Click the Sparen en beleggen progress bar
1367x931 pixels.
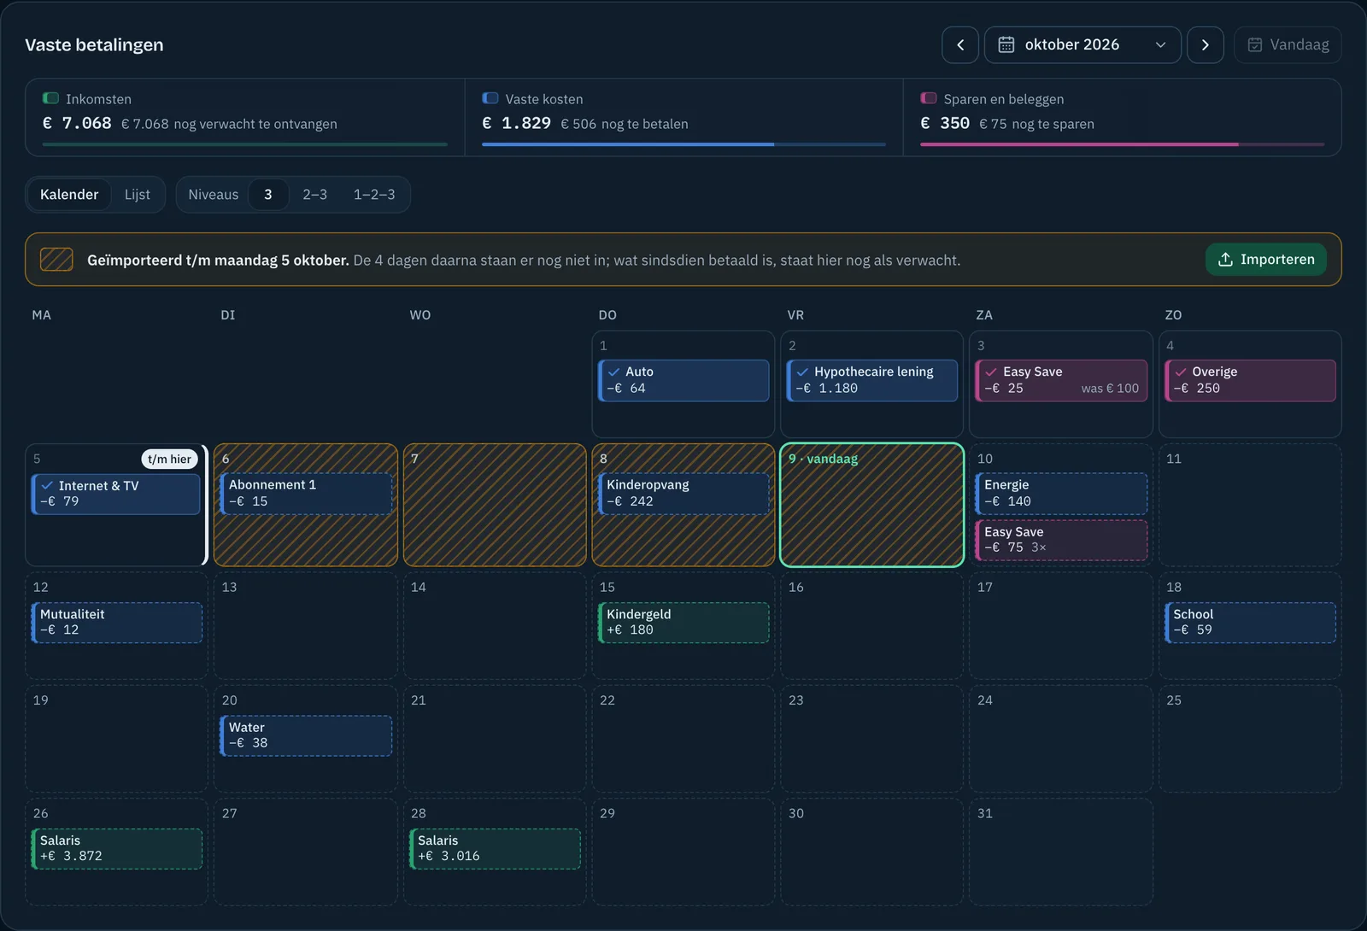pos(1122,144)
